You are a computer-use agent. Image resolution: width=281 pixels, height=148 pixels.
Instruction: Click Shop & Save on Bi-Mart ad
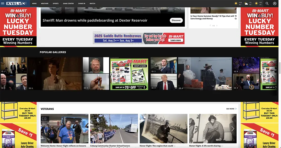[140, 66]
